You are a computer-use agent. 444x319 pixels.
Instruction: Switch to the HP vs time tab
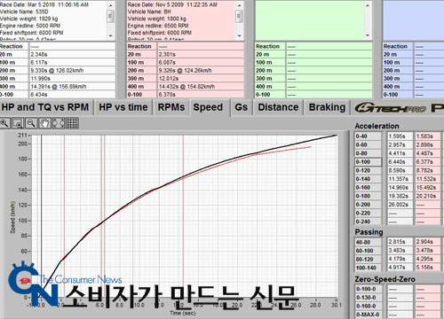(123, 107)
